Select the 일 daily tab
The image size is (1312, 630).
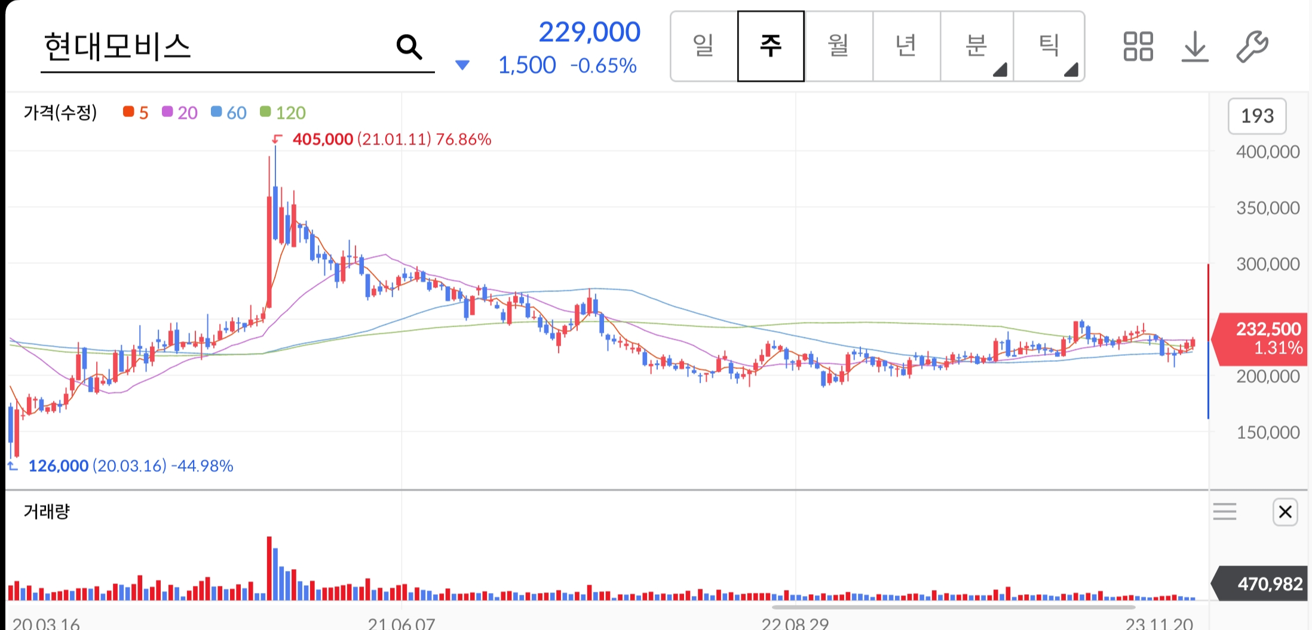tap(704, 46)
